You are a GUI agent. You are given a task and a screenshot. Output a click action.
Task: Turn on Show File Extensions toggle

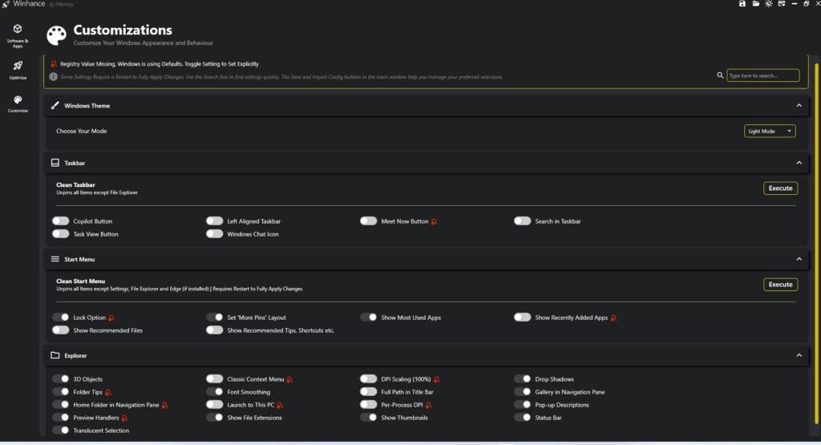pyautogui.click(x=214, y=418)
